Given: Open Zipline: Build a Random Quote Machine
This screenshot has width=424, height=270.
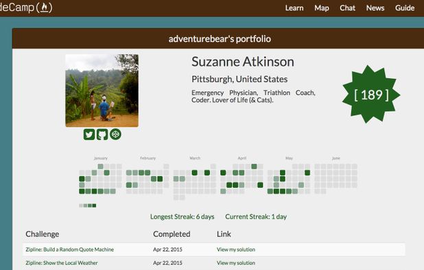Looking at the screenshot, I should click(70, 249).
